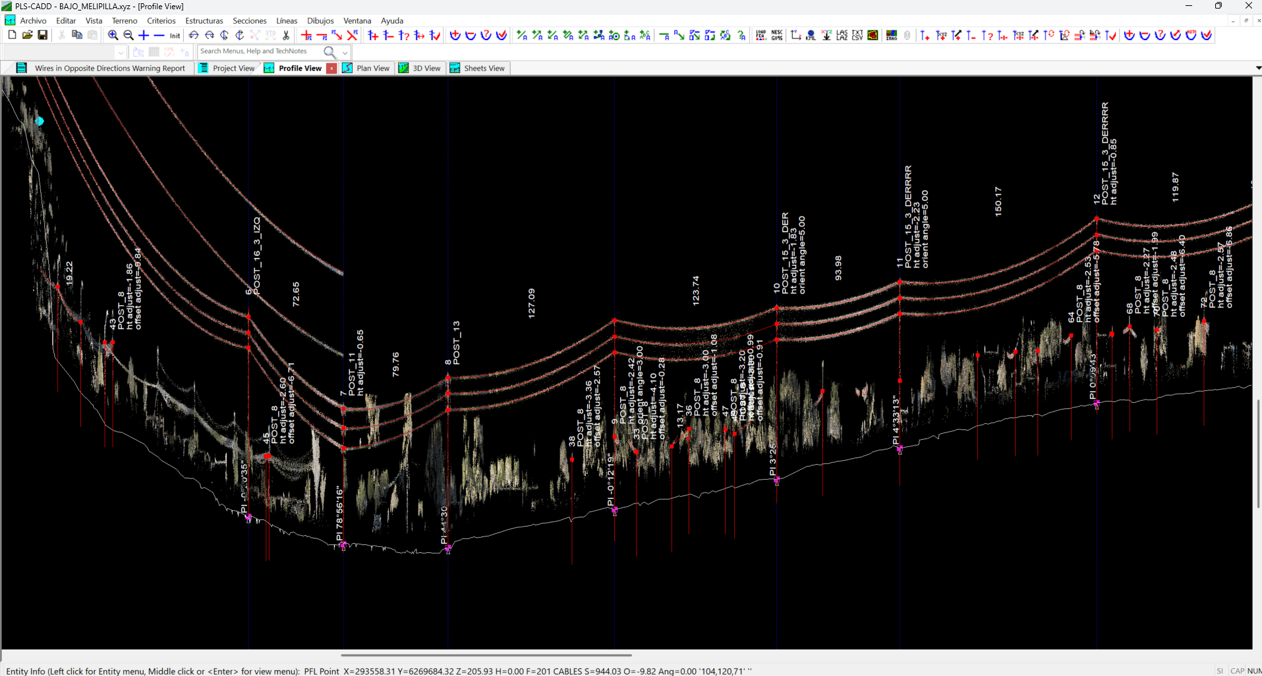Screen dimensions: 1262x676
Task: Open Wires in Opposite Directions Warning Report tab
Action: 103,68
